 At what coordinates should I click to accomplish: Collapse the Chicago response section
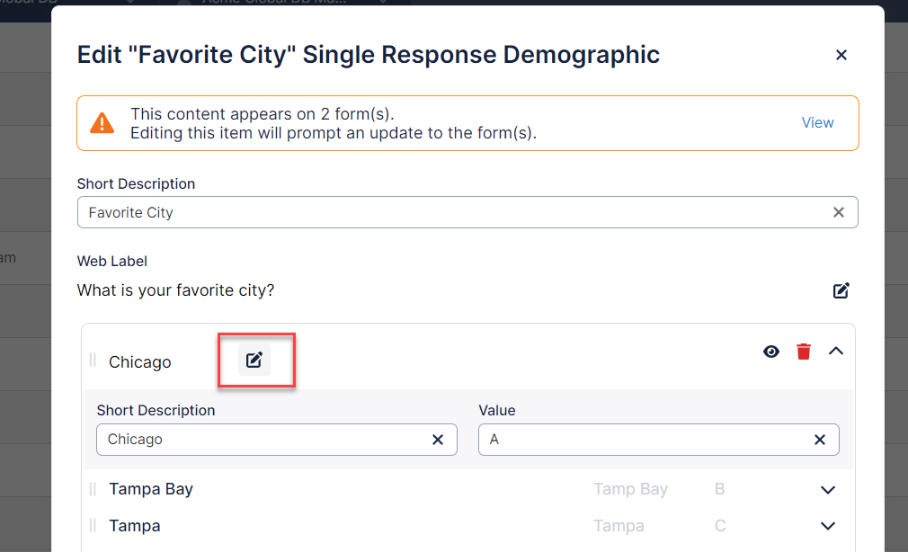[835, 352]
